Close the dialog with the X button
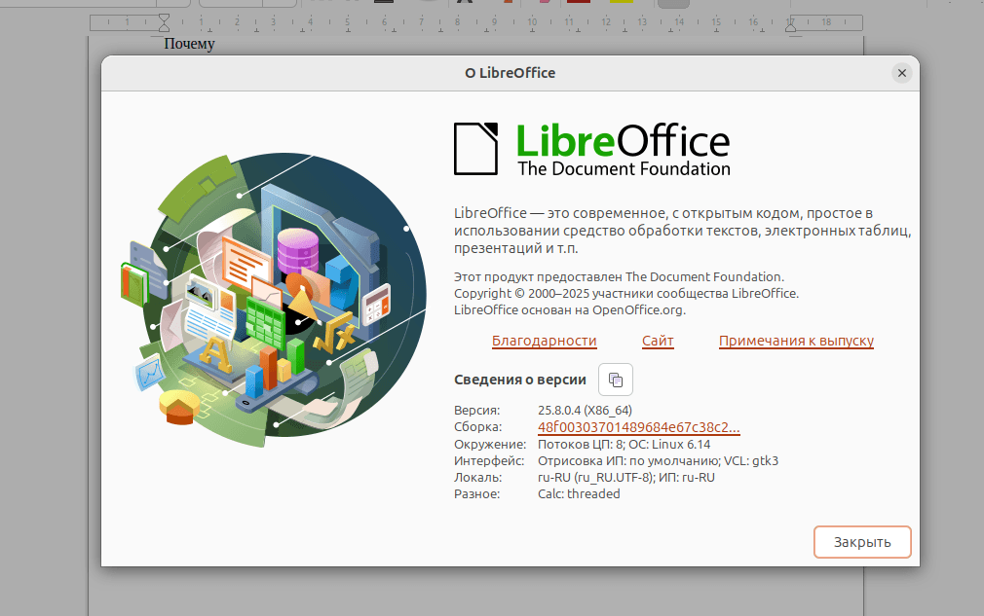 902,73
